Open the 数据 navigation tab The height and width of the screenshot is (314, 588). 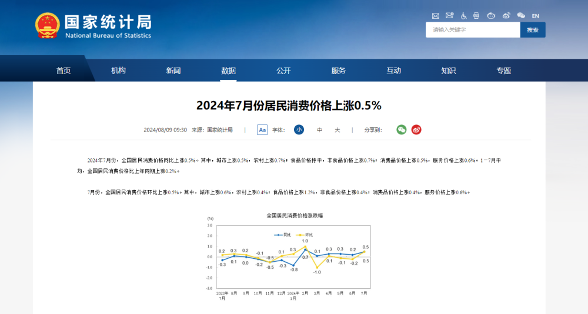click(x=228, y=70)
